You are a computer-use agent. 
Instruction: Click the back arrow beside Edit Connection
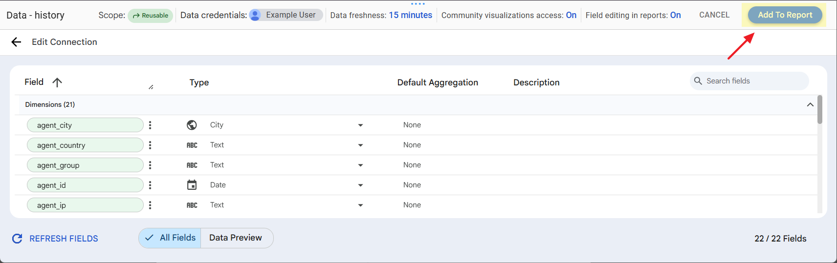click(x=16, y=42)
